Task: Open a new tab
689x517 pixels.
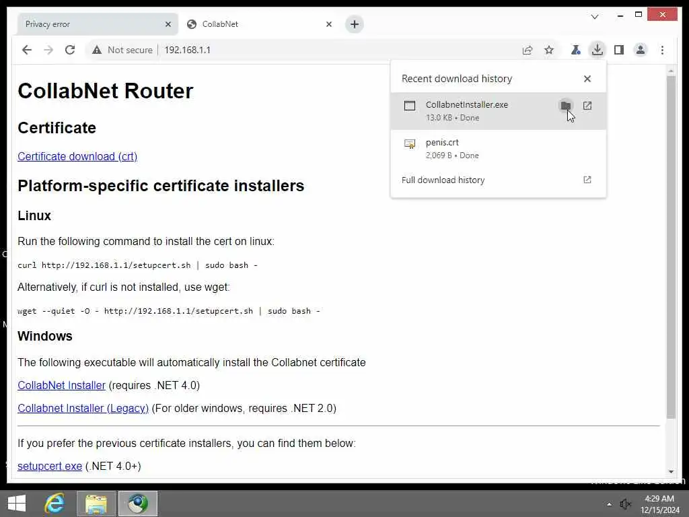Action: click(355, 24)
